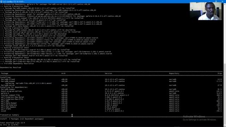Click the 'Install 3 Packages' summary line
Viewport: 226px width, 127px height.
22,119
